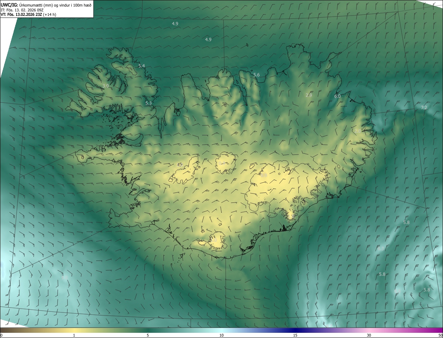The height and width of the screenshot is (338, 443).
Task: Select the 6.0 value label on the map
Action: click(337, 96)
